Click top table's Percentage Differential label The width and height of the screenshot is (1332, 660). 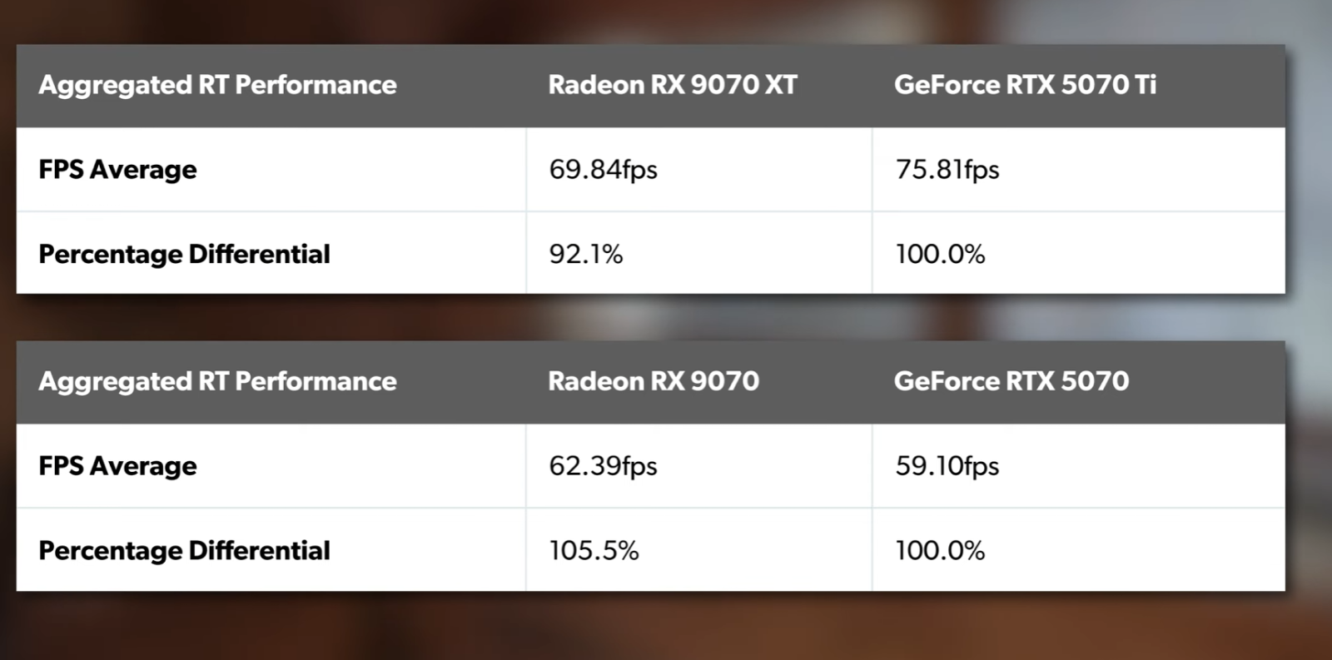(184, 254)
